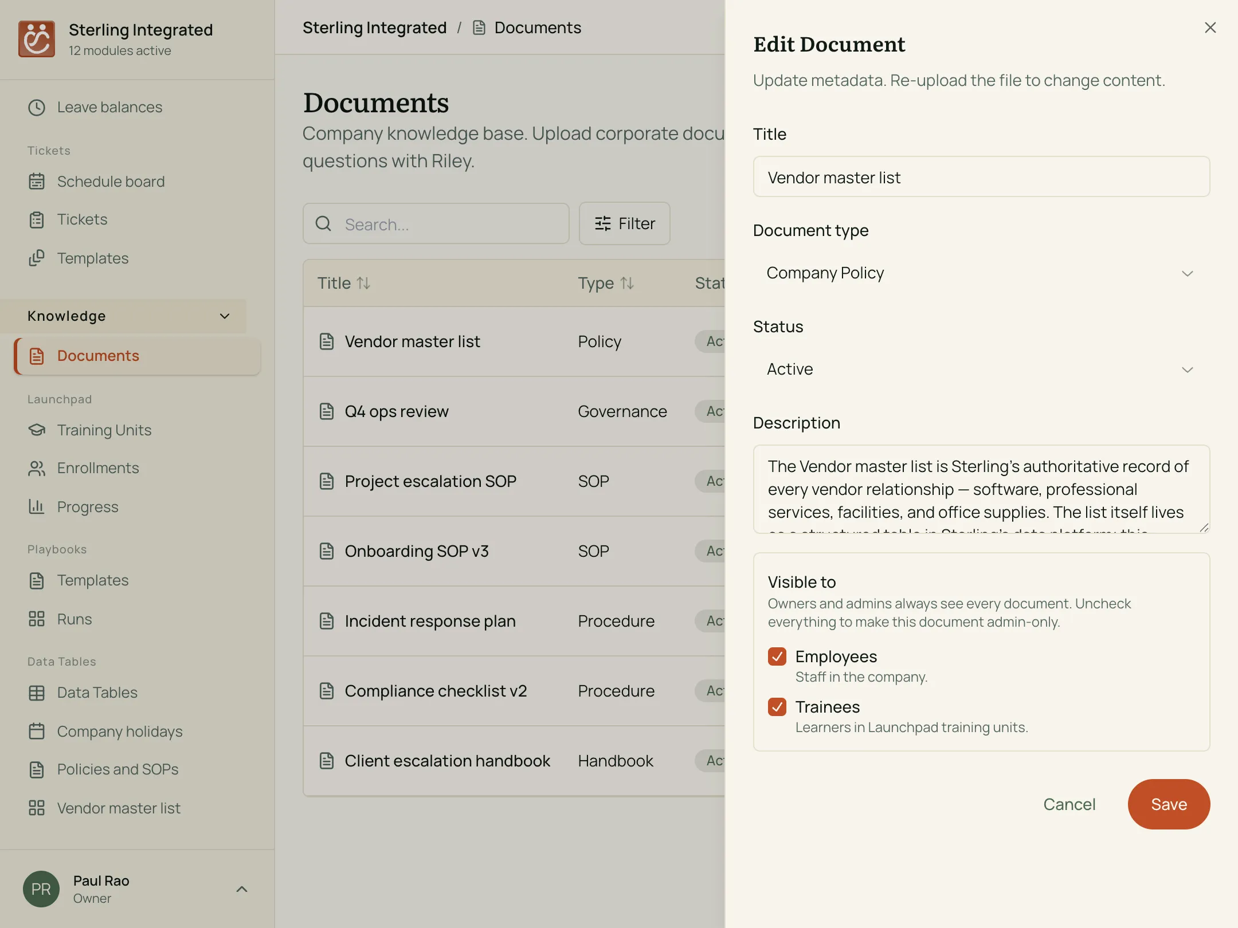Click the Data Tables table icon
Viewport: 1238px width, 928px height.
[37, 693]
